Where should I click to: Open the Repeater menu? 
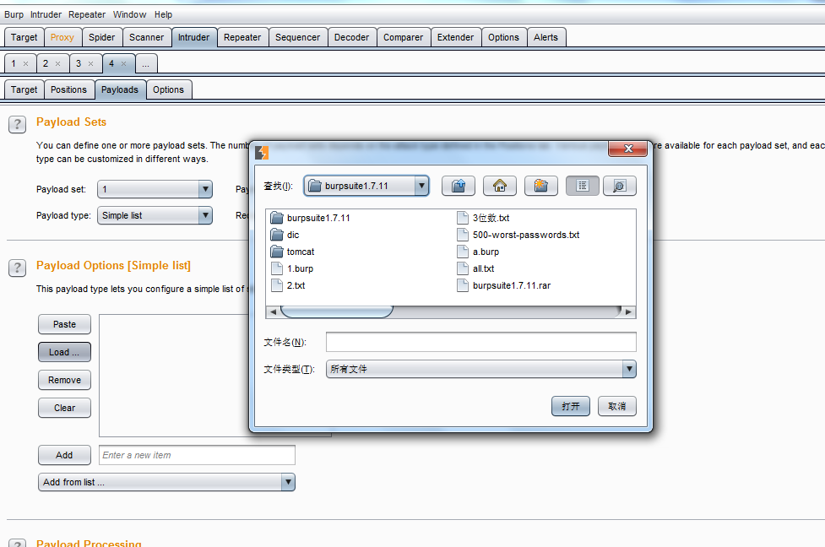click(87, 14)
